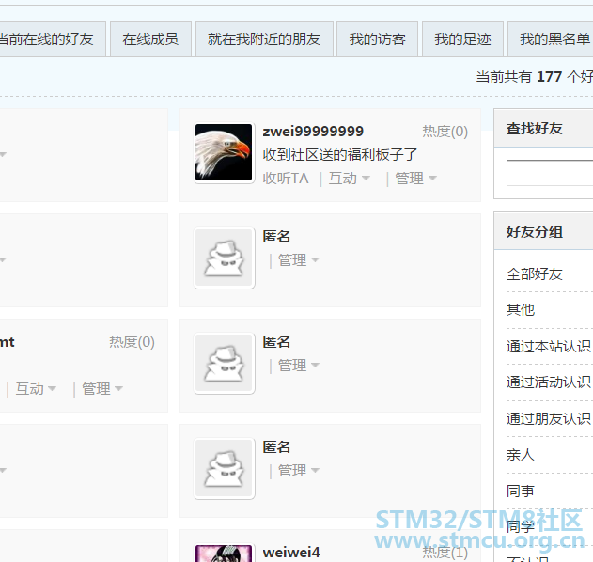Screen dimensions: 593x562
Task: Select the 其他 friend group
Action: point(521,310)
